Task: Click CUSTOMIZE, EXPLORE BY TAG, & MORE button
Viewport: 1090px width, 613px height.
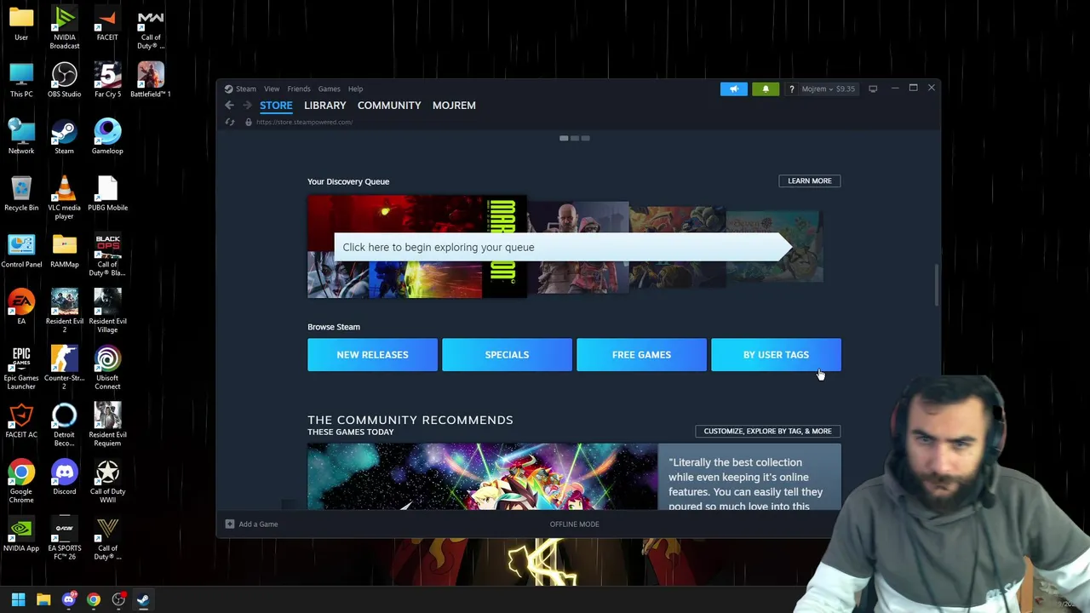Action: [767, 431]
